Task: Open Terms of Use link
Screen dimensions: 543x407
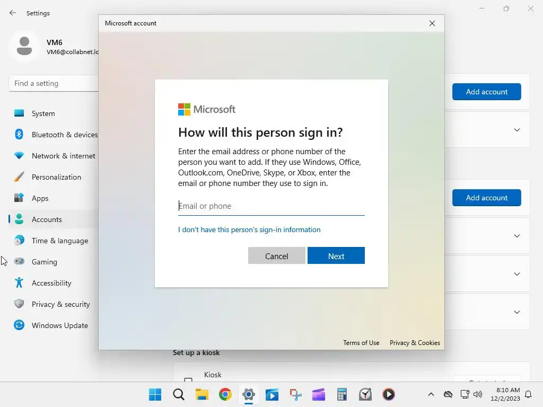Action: point(361,343)
